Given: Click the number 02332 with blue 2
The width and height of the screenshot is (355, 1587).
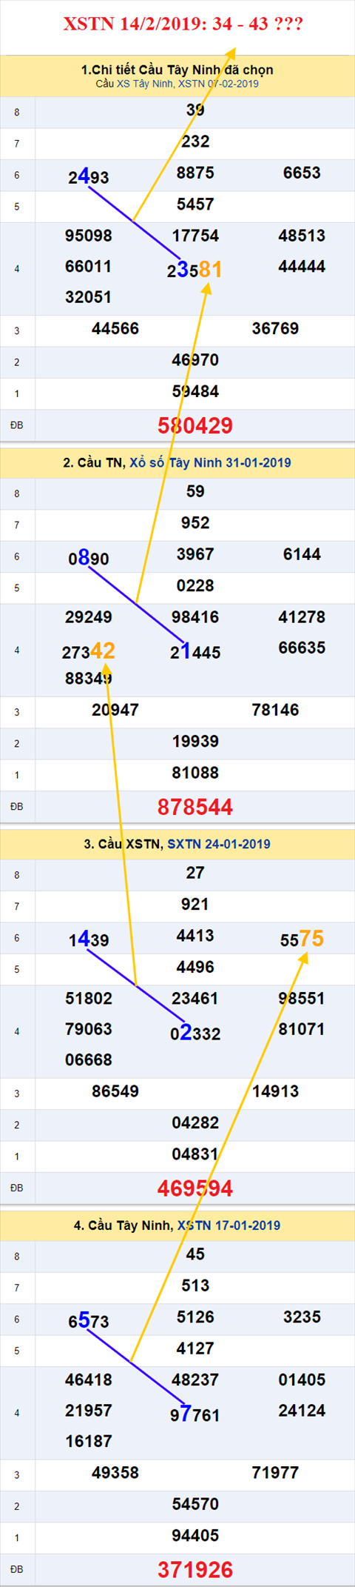Looking at the screenshot, I should [195, 1033].
